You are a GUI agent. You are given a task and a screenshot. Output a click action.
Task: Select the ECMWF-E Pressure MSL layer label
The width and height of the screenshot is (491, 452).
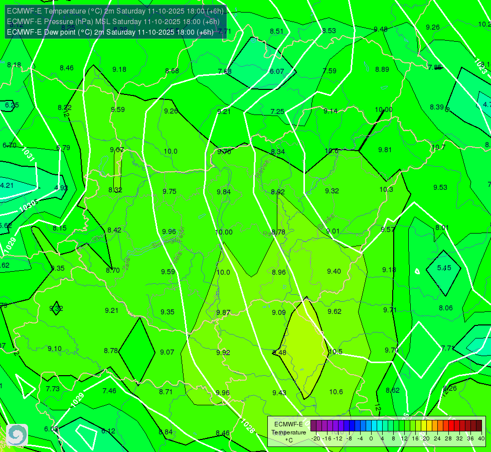pos(113,22)
